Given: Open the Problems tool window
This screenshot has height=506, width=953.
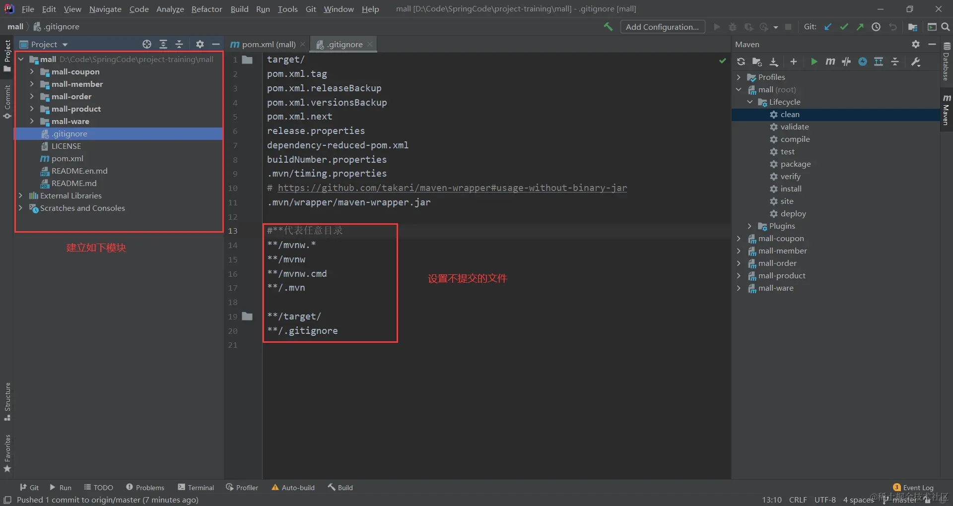Looking at the screenshot, I should click(145, 488).
